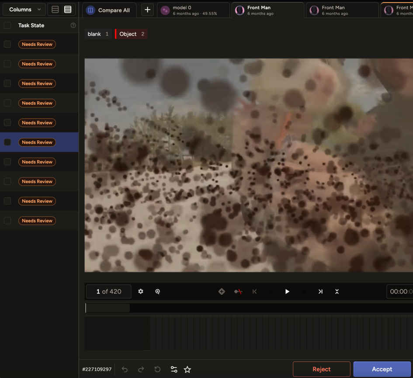
Task: Click the add keyframe diamond icon
Action: (222, 291)
